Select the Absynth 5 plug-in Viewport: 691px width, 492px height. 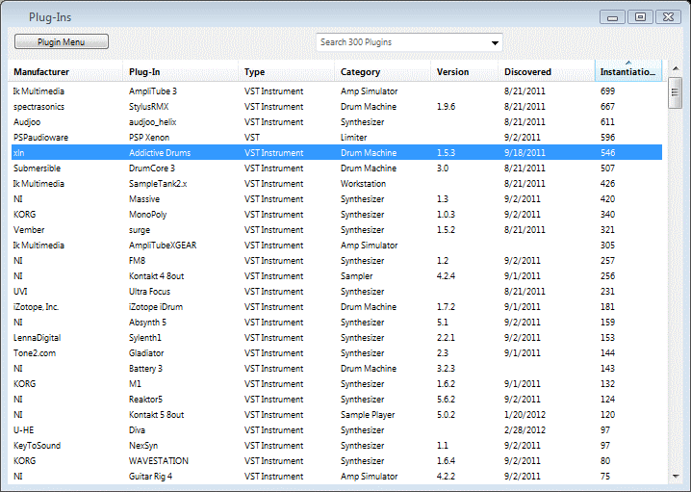click(x=337, y=323)
